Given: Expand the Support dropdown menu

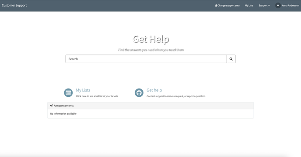Looking at the screenshot, I should [x=264, y=6].
